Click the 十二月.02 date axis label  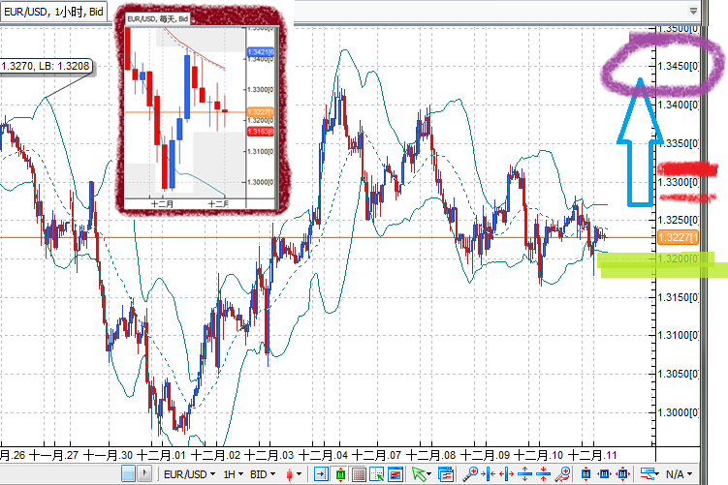tap(215, 455)
